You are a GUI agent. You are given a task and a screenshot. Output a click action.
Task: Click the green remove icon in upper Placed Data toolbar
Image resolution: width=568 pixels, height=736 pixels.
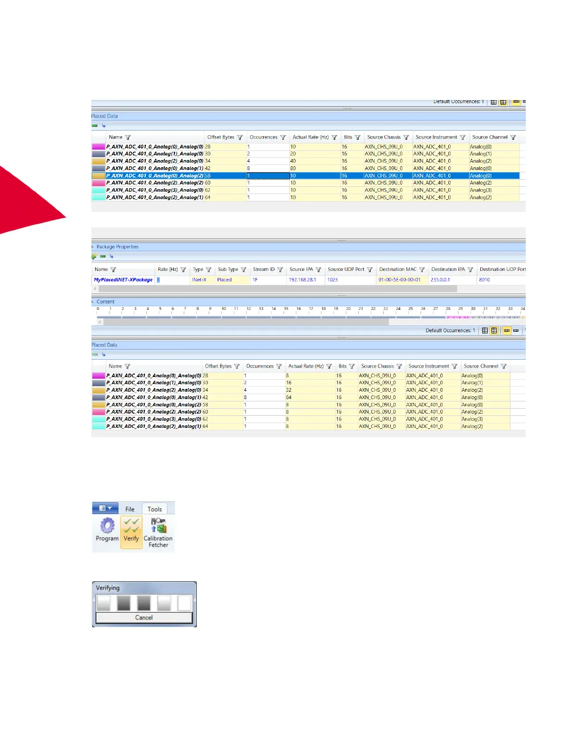click(x=95, y=125)
